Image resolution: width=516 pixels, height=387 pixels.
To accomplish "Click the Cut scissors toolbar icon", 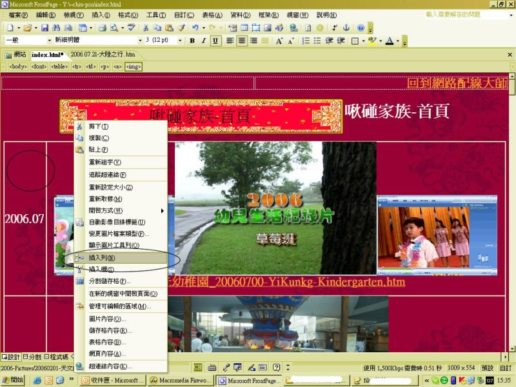I will pos(146,28).
